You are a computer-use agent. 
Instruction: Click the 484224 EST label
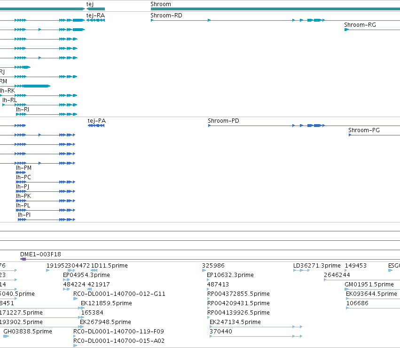74,285
